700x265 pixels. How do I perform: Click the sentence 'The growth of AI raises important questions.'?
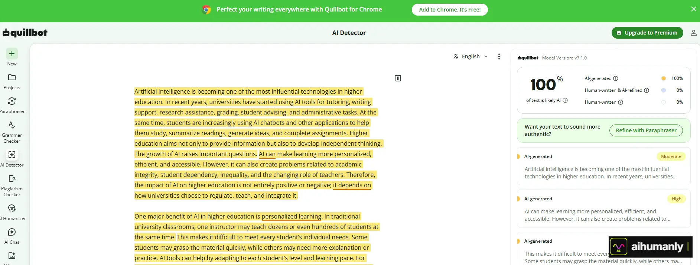[196, 154]
